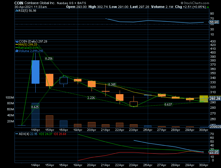The height and width of the screenshot is (168, 221).
Task: Click the 2.226 retracement label
Action: (x=91, y=98)
